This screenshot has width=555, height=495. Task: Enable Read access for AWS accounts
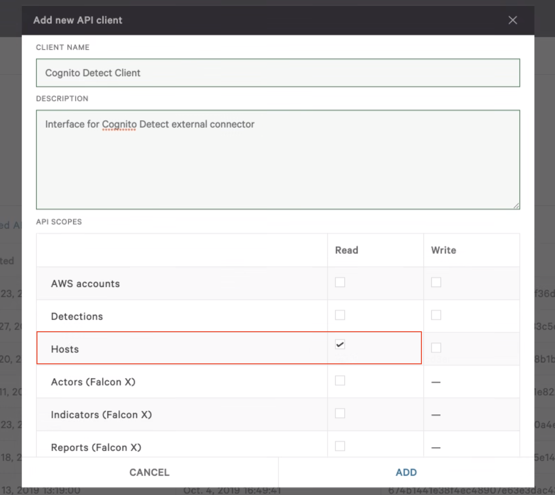(x=340, y=282)
